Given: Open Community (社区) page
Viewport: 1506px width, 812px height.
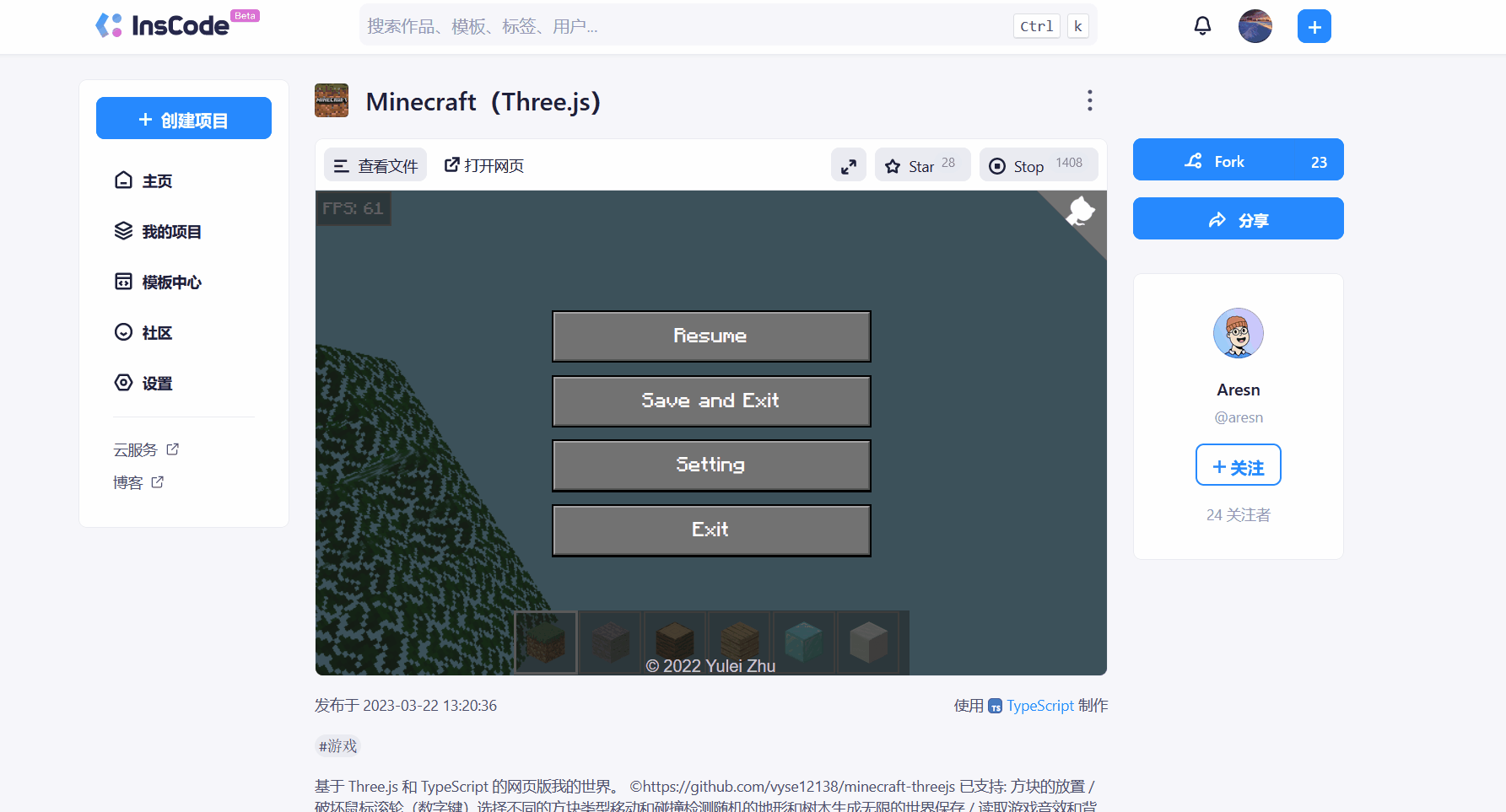Looking at the screenshot, I should click(x=143, y=332).
